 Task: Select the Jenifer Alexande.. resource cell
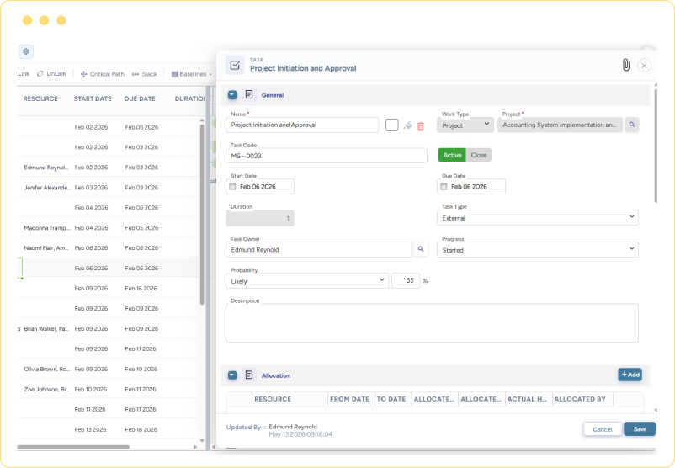point(46,188)
